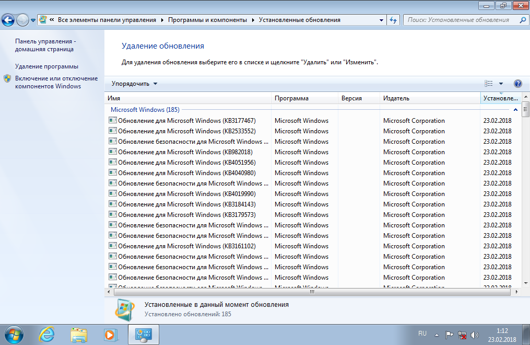Select update KB3177467 row
The width and height of the screenshot is (530, 345).
(x=313, y=120)
